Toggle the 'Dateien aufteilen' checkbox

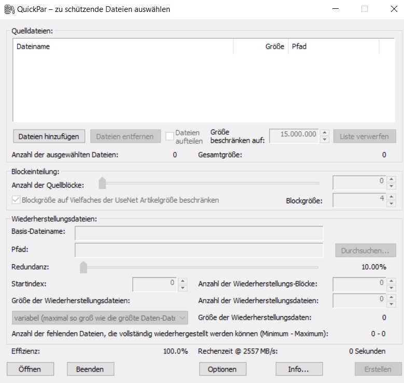[x=170, y=136]
